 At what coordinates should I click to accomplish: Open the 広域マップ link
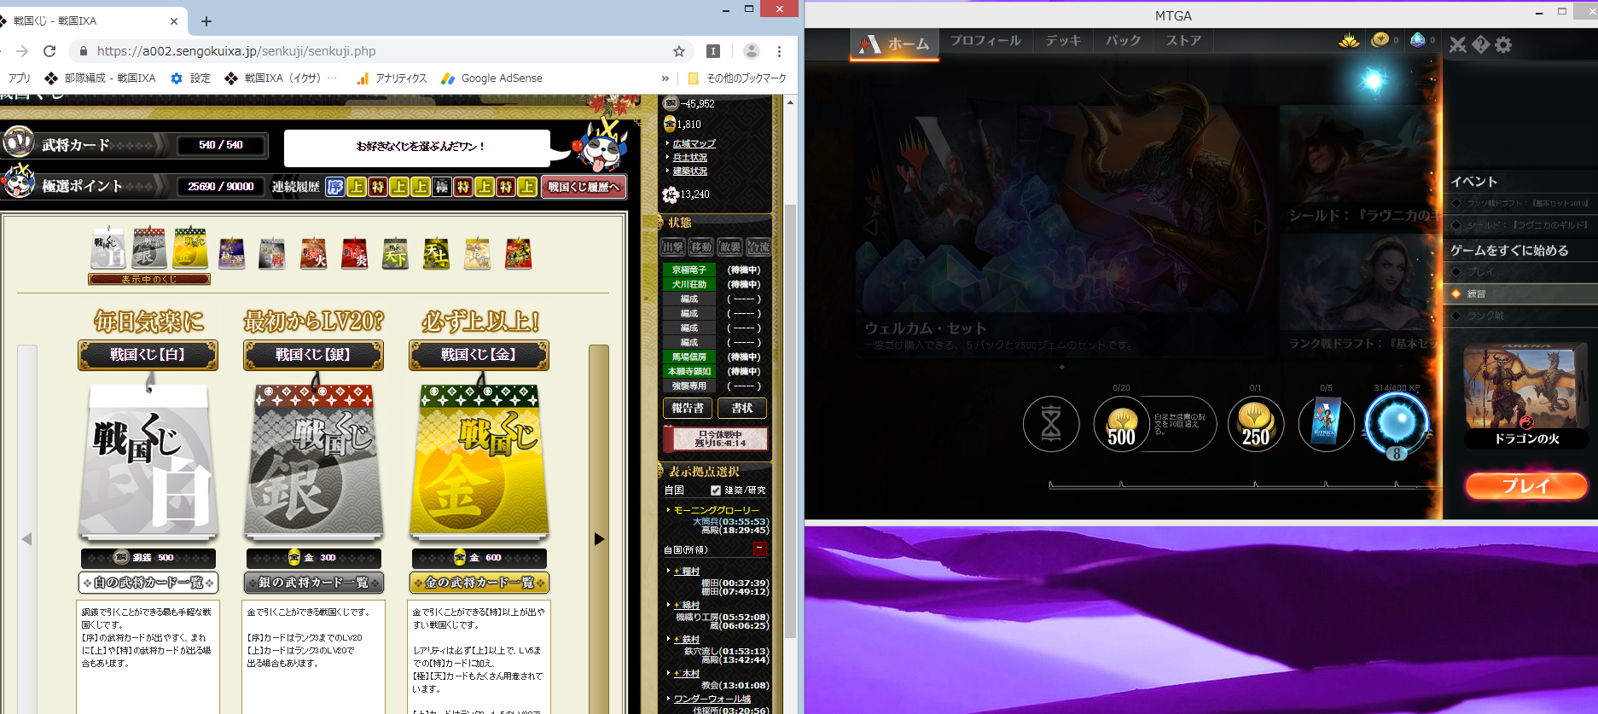[x=694, y=144]
